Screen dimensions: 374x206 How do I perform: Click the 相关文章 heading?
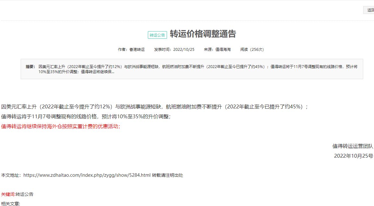tap(10, 203)
